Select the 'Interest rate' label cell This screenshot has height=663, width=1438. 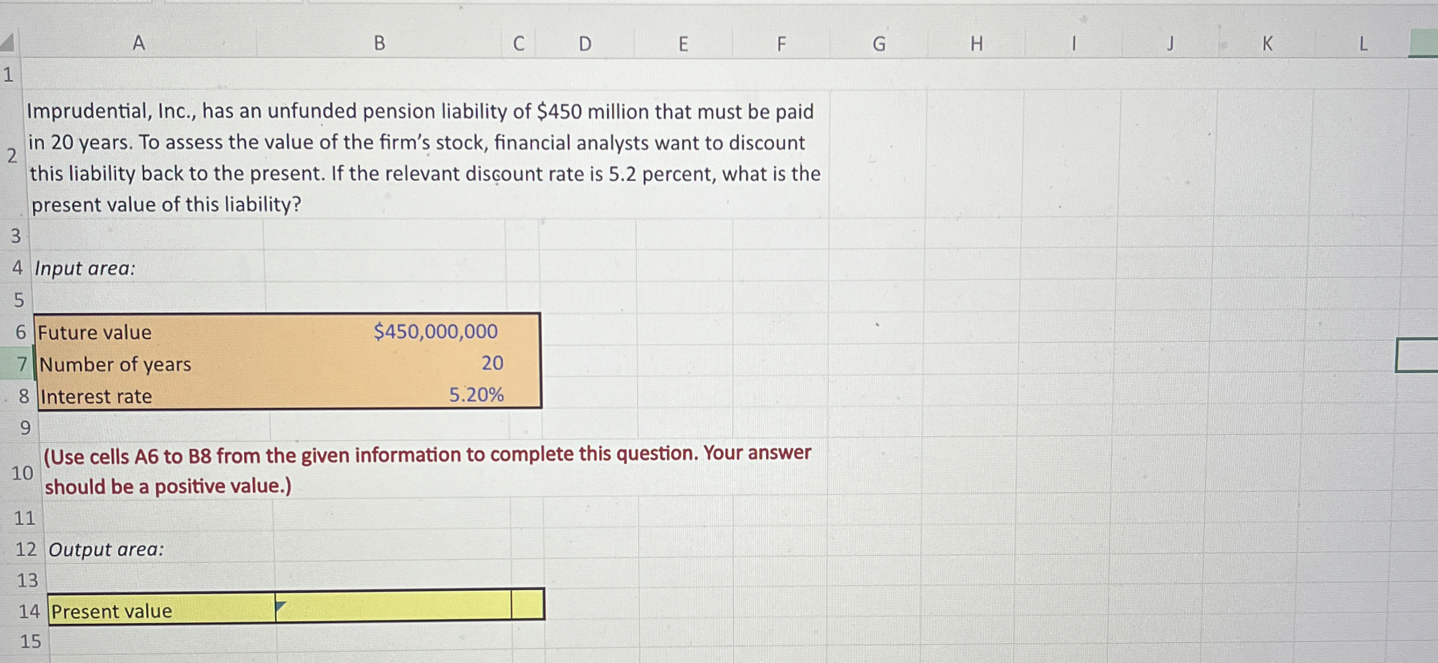click(154, 396)
